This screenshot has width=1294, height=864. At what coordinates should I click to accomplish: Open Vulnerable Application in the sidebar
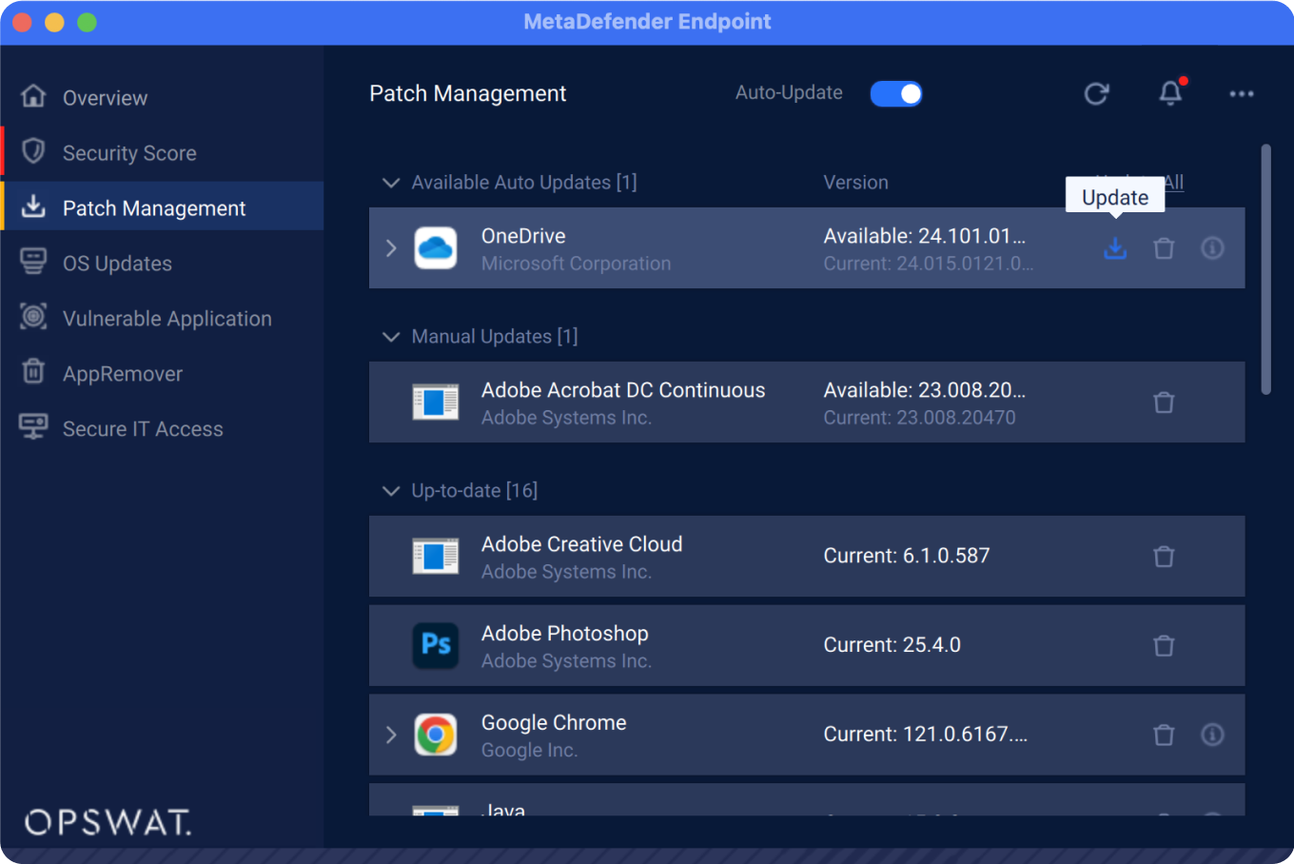tap(167, 319)
